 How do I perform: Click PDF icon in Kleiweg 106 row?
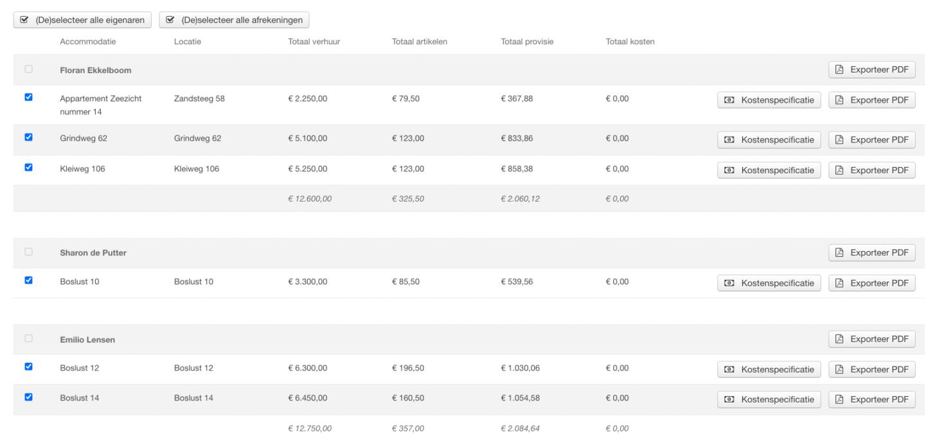point(839,170)
